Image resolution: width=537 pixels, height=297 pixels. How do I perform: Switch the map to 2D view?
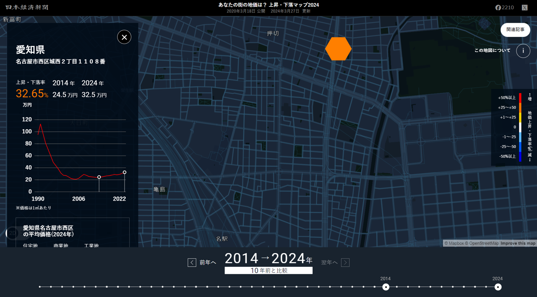[12, 234]
